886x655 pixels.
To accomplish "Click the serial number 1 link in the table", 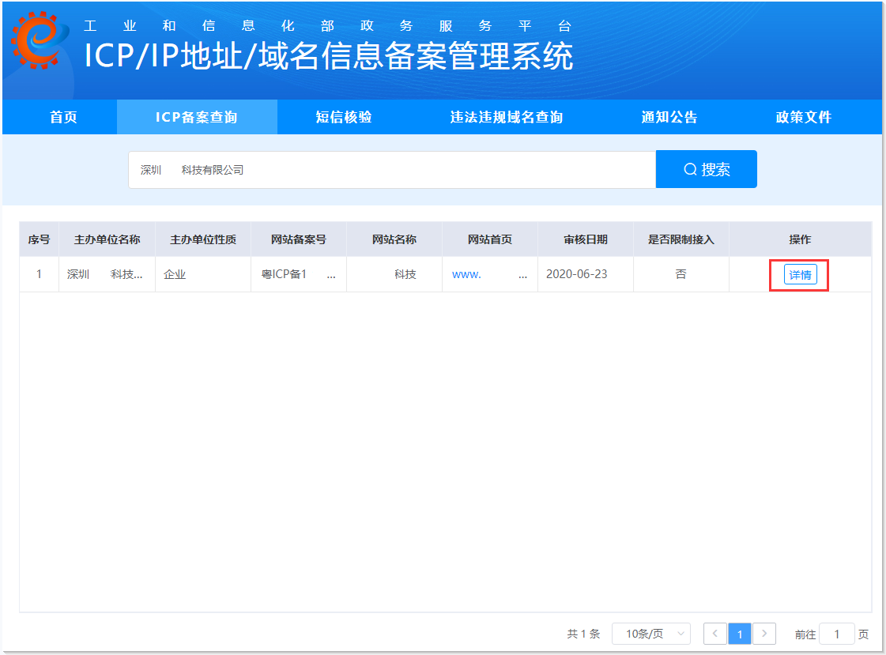I will point(38,274).
